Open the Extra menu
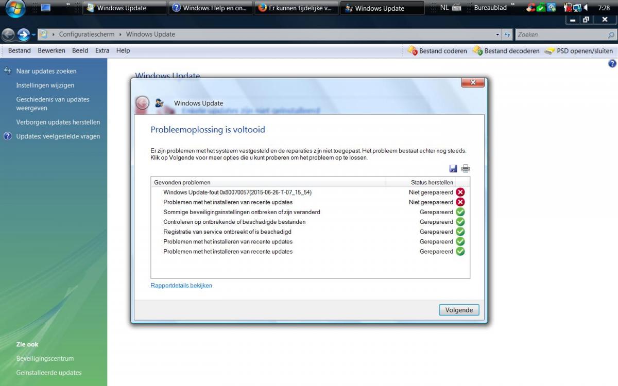This screenshot has height=386, width=618. (x=102, y=50)
